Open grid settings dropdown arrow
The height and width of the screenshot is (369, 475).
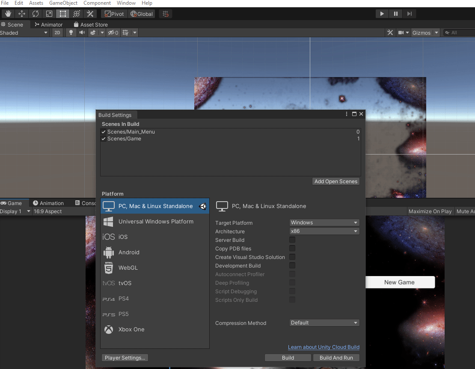point(135,33)
